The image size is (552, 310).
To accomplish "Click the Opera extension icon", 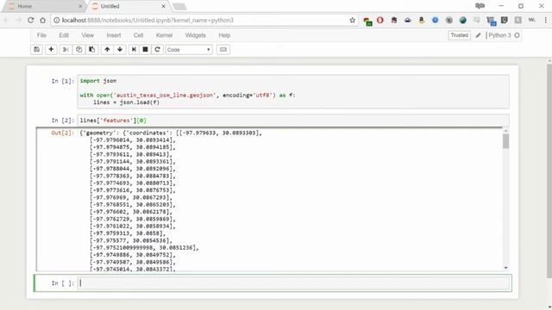I will [x=379, y=20].
